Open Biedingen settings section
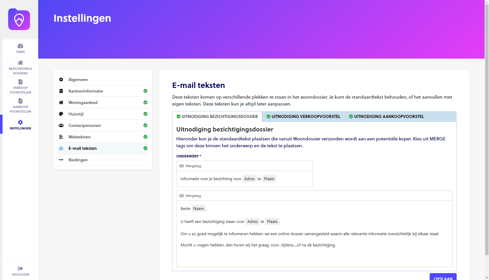The image size is (489, 280). 103,160
